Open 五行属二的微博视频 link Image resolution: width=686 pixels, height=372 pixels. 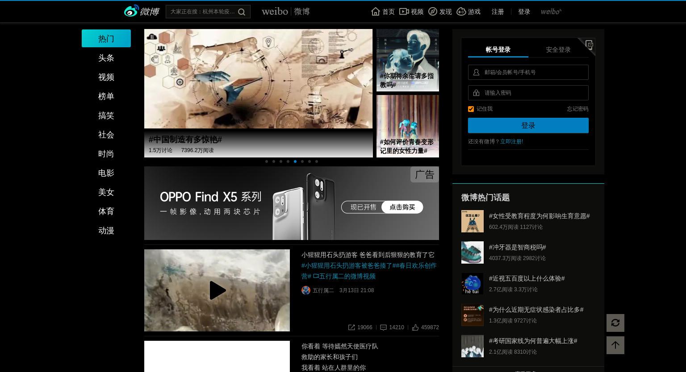click(344, 276)
